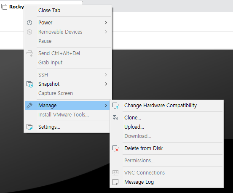Choose Change Hardware Compatibility...
Image resolution: width=233 pixels, height=193 pixels.
pyautogui.click(x=166, y=106)
